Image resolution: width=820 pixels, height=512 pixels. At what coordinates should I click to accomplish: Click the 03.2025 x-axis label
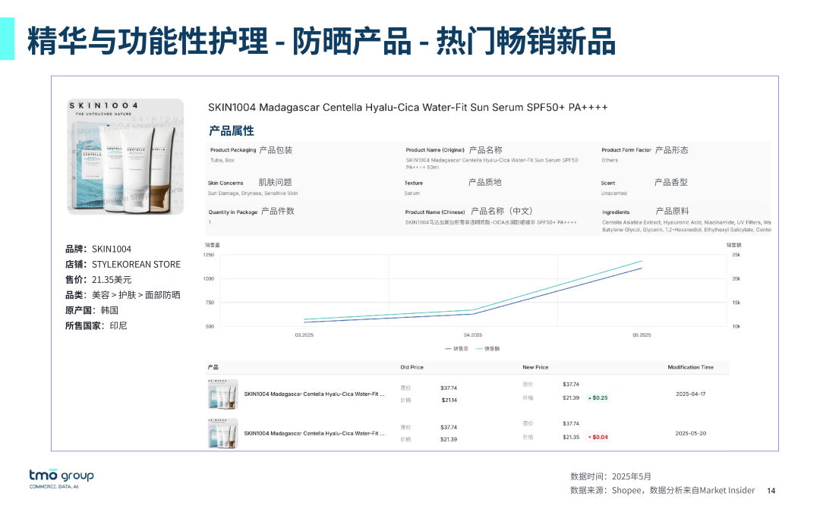[x=304, y=335]
